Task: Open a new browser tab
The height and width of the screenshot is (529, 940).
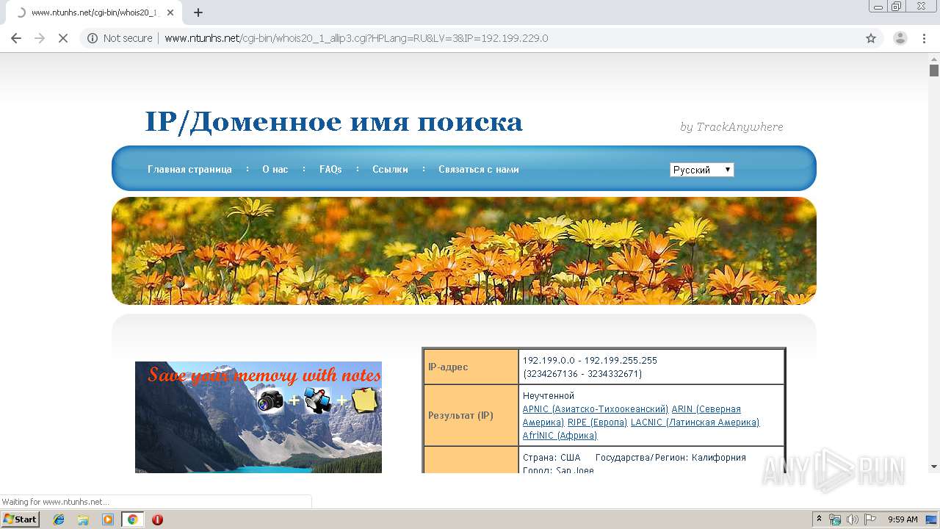Action: point(198,12)
